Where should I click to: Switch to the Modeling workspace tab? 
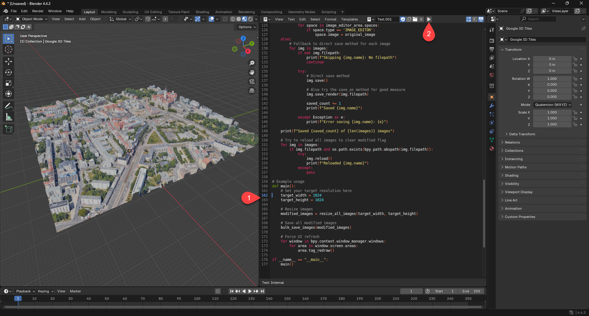109,12
